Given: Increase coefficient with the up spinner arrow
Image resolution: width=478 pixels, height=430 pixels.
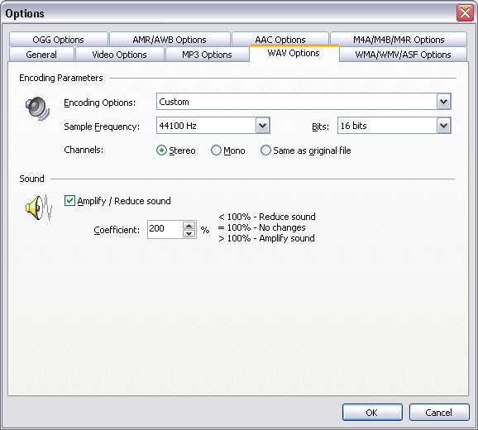Looking at the screenshot, I should pyautogui.click(x=189, y=226).
